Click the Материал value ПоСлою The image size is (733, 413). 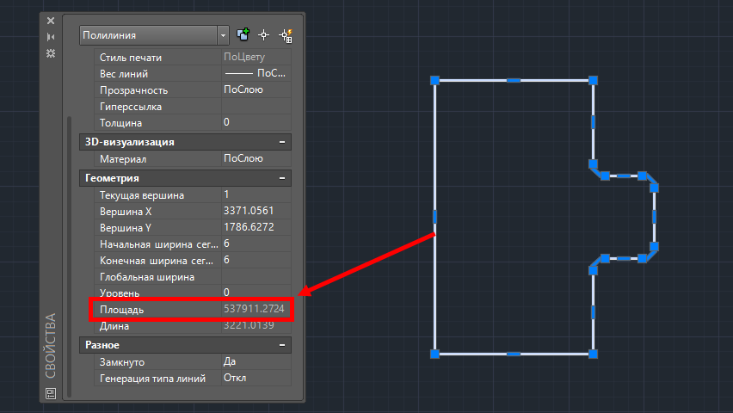pyautogui.click(x=256, y=159)
